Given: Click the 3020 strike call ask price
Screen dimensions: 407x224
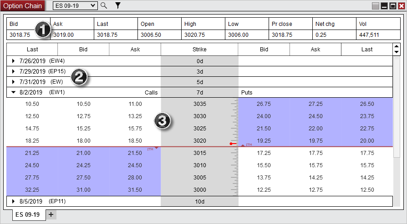Looking at the screenshot, I should coord(135,141).
